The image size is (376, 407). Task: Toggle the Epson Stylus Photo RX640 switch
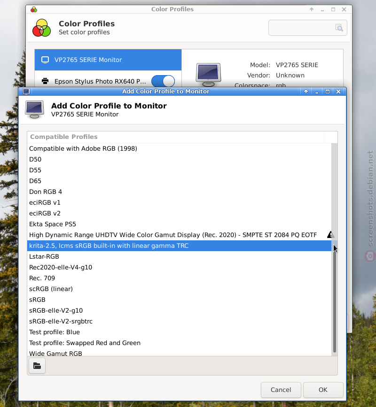point(163,81)
